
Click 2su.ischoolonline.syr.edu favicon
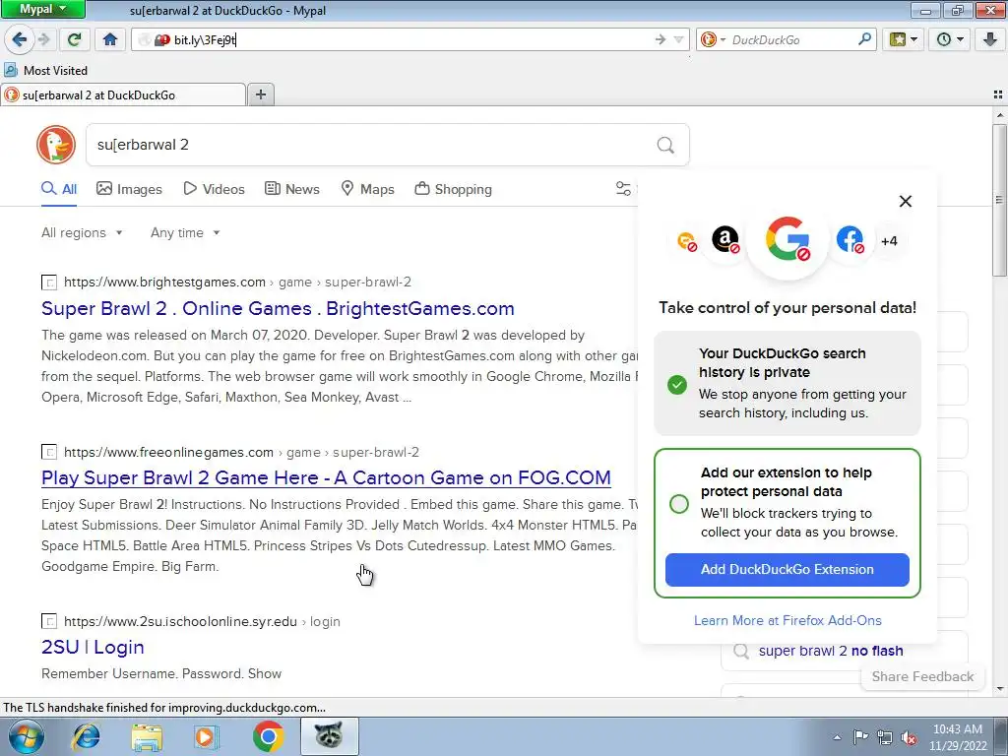pyautogui.click(x=49, y=622)
